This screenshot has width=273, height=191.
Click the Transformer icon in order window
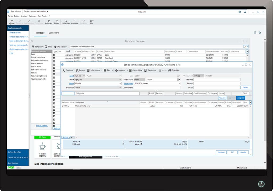tap(146, 70)
